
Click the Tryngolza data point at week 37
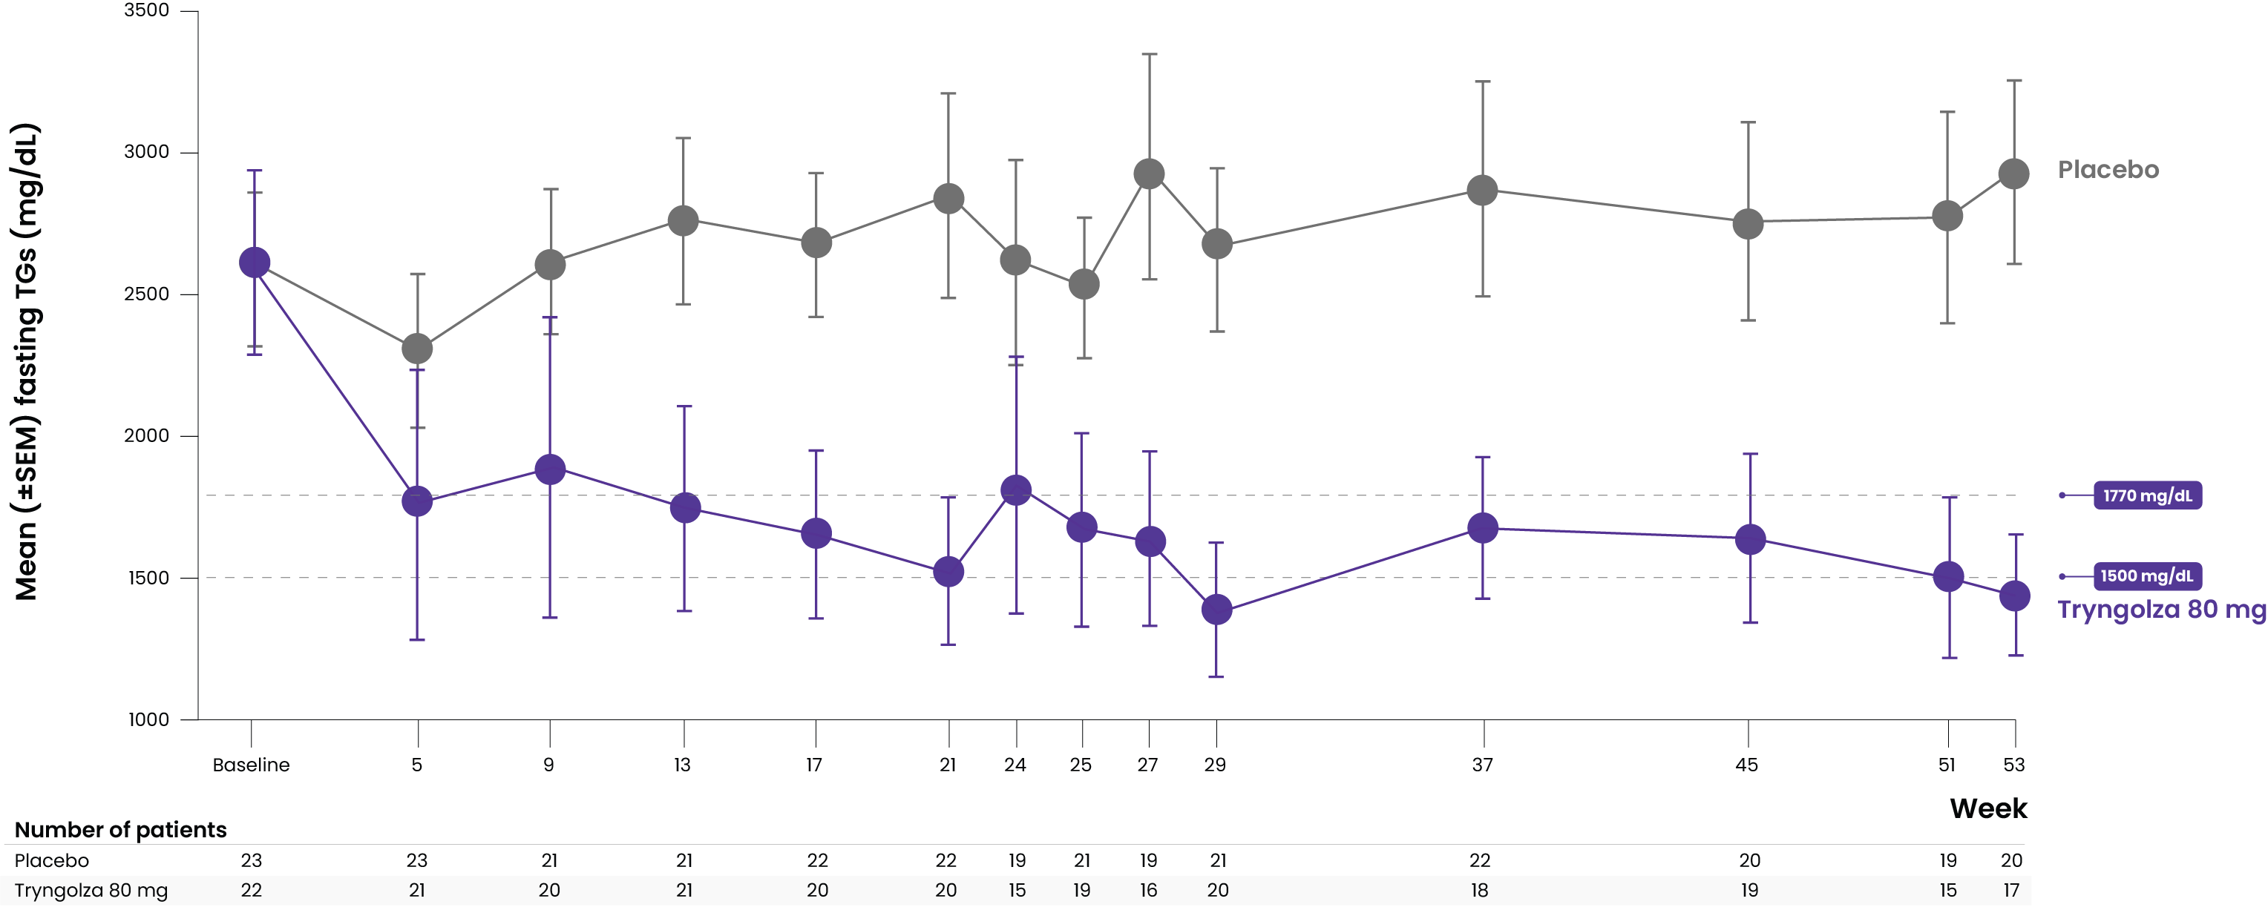[1484, 528]
